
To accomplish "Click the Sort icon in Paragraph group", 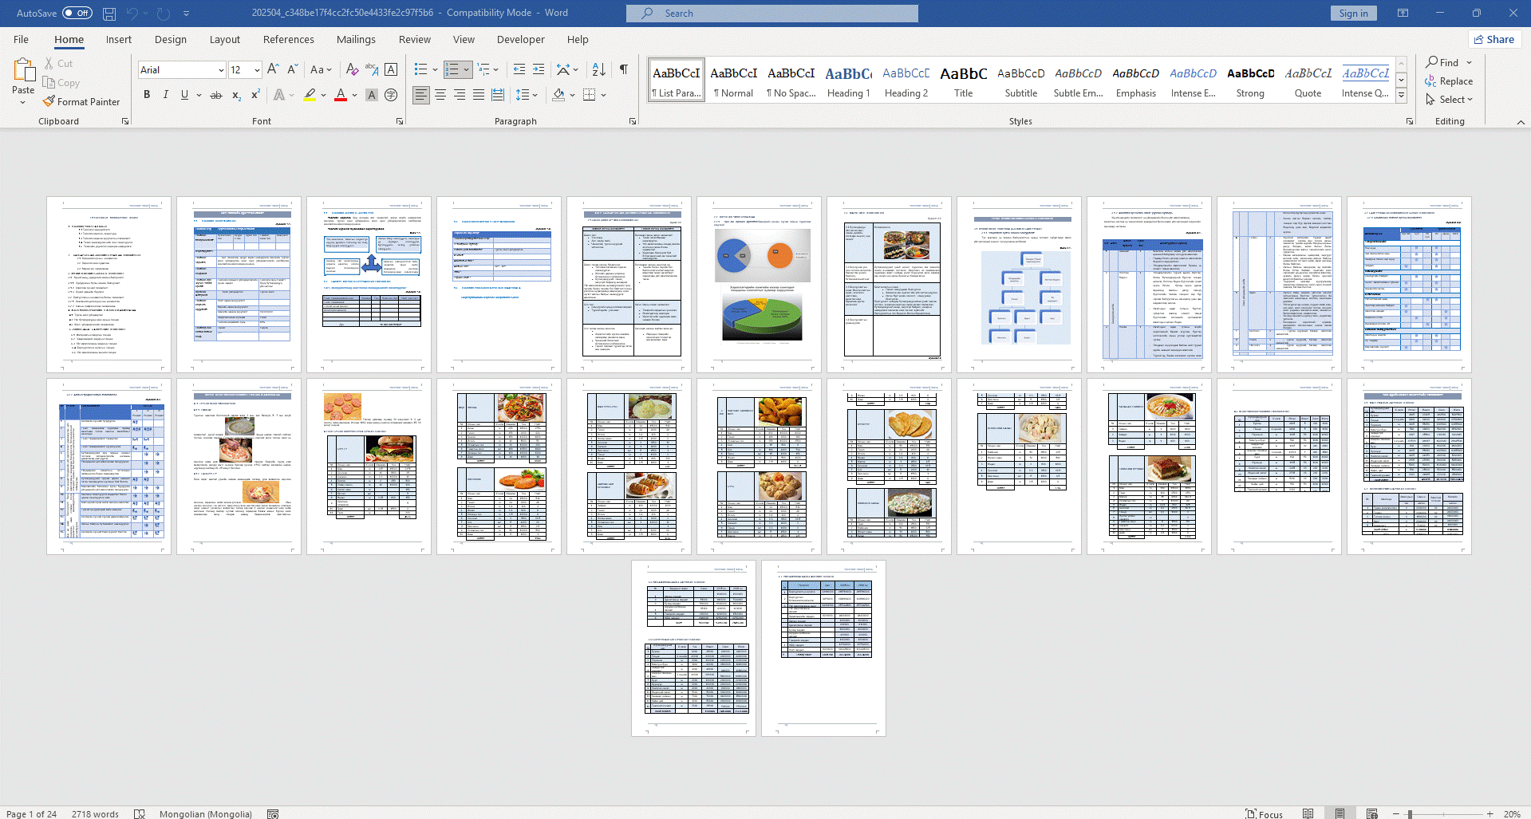I will click(x=598, y=70).
